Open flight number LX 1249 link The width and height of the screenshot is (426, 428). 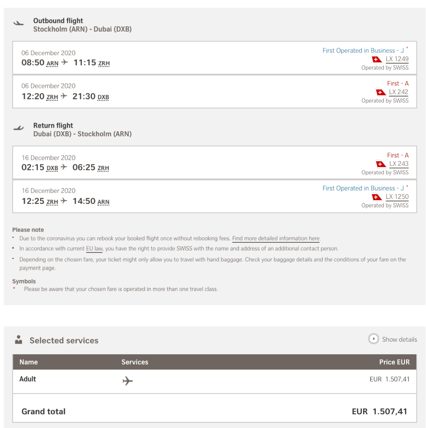click(x=397, y=59)
